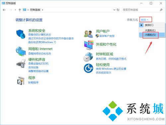Open 用户帐户 category heading
Viewport: 166px width, 125px height.
pos(103,31)
